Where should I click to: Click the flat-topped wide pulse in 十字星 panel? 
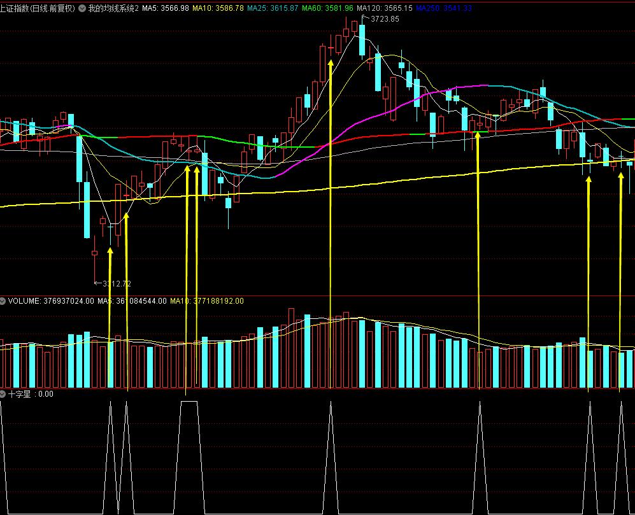coord(189,402)
